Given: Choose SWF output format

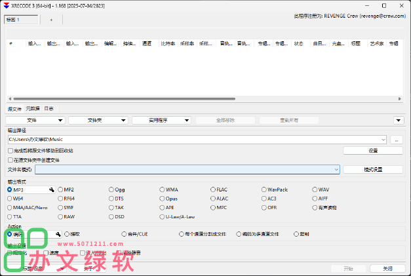Looking at the screenshot, I should pos(66,208).
